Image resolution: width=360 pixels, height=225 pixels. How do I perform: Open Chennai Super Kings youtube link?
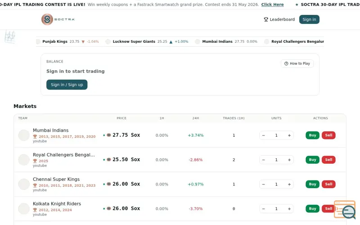(40, 190)
